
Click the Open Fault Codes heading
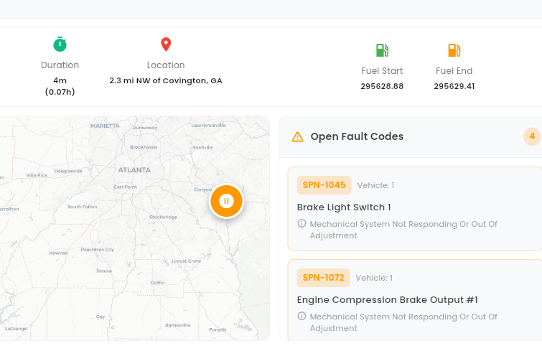tap(357, 136)
